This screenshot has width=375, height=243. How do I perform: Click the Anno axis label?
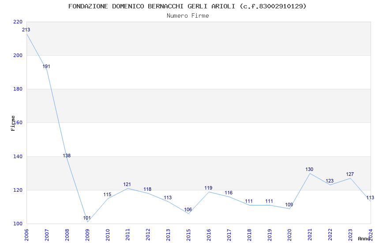pos(364,239)
